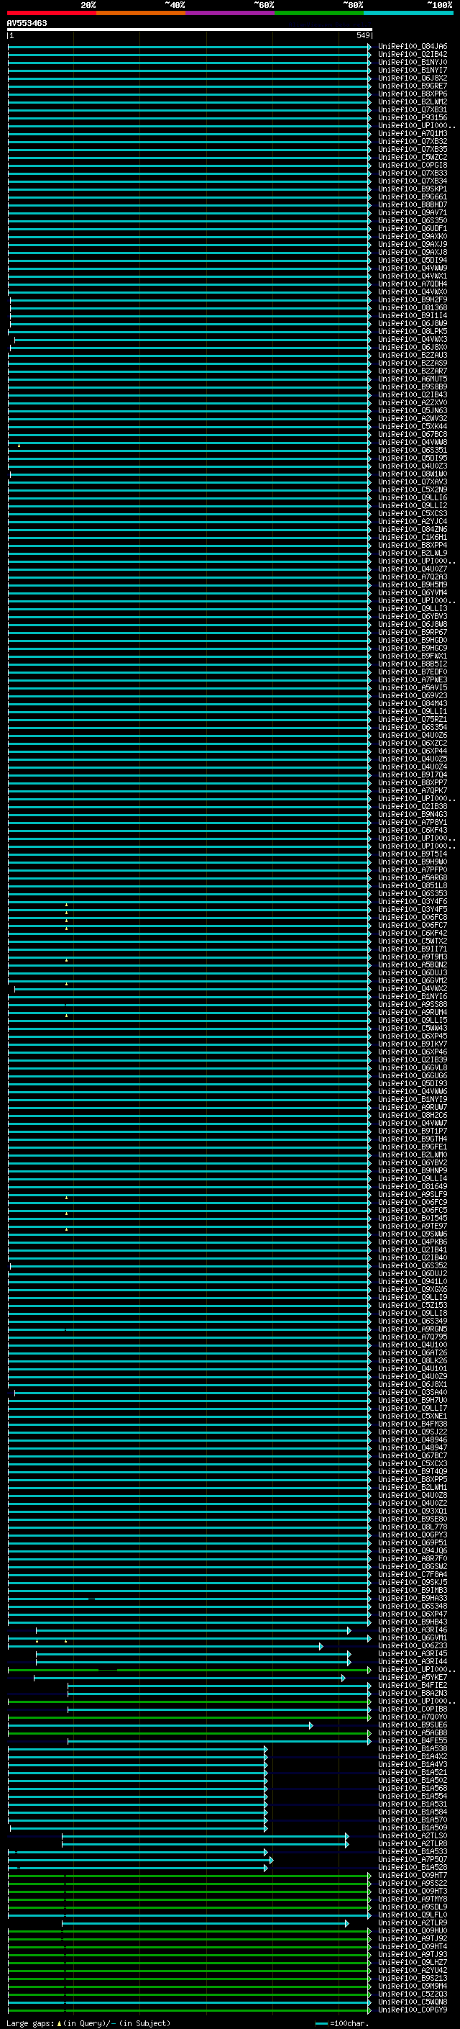Select hit label UniRef100_C0PIB8

[413, 1709]
